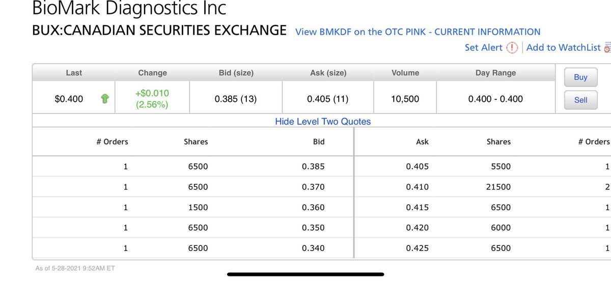
Task: Select the 0.385 bid price in level two
Action: (x=313, y=166)
